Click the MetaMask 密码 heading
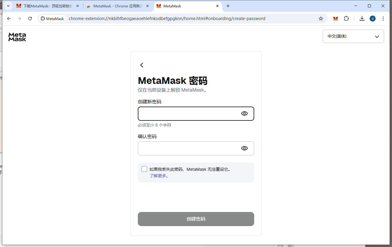Image resolution: width=392 pixels, height=247 pixels. click(x=173, y=80)
